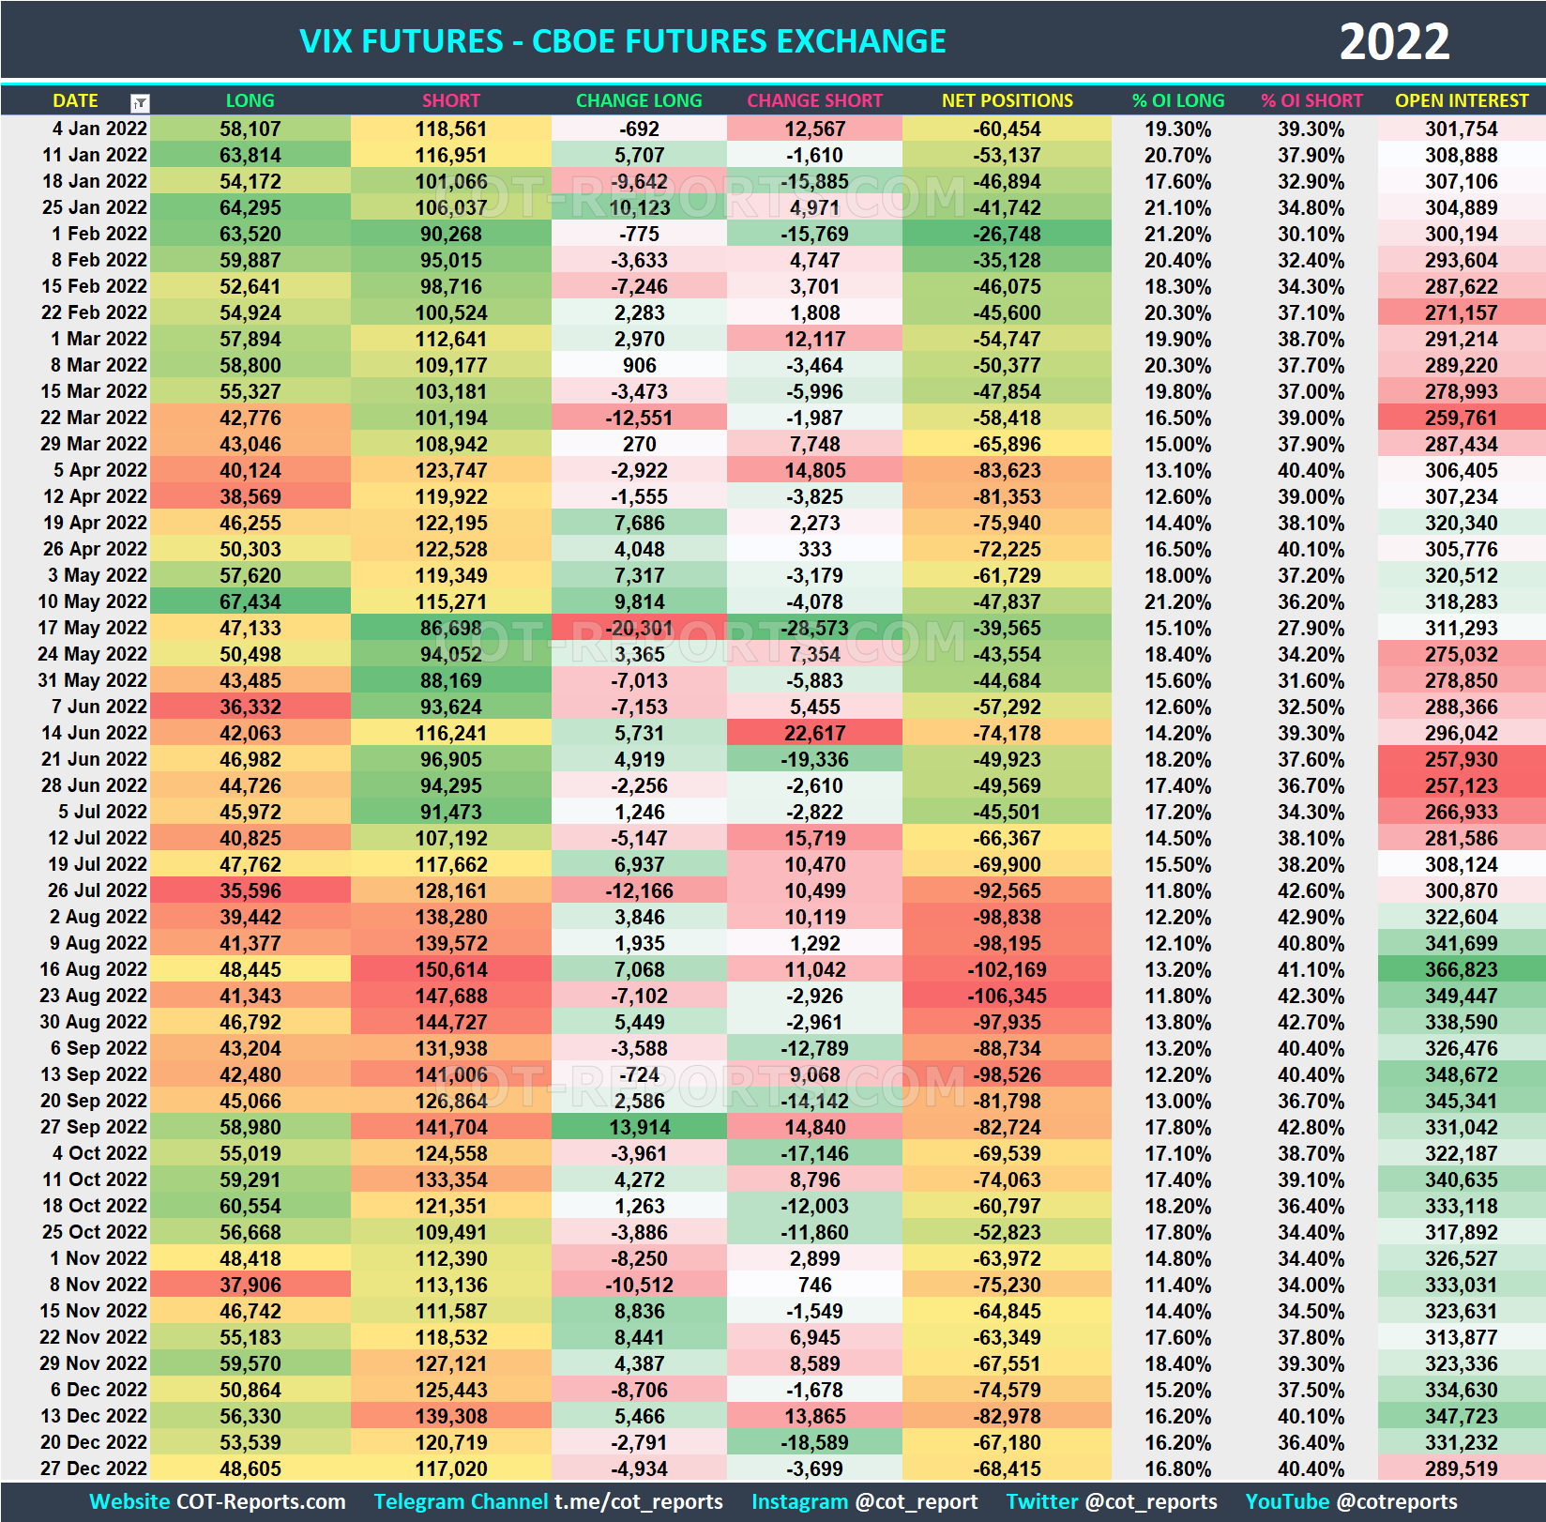The width and height of the screenshot is (1546, 1522).
Task: Click the % OI LONG column header
Action: (x=1178, y=101)
